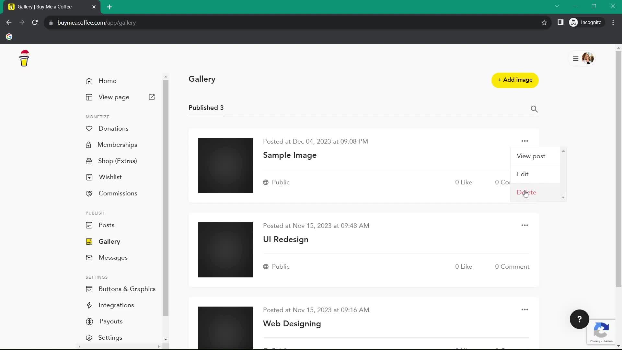Click the Sample Image thumbnail

pyautogui.click(x=225, y=165)
